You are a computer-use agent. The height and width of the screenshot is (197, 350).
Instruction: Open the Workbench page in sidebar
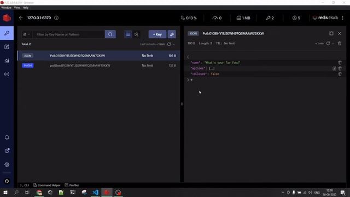pos(7,47)
